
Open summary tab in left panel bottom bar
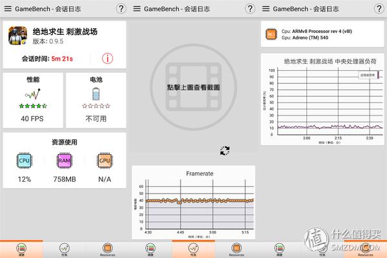point(21,250)
